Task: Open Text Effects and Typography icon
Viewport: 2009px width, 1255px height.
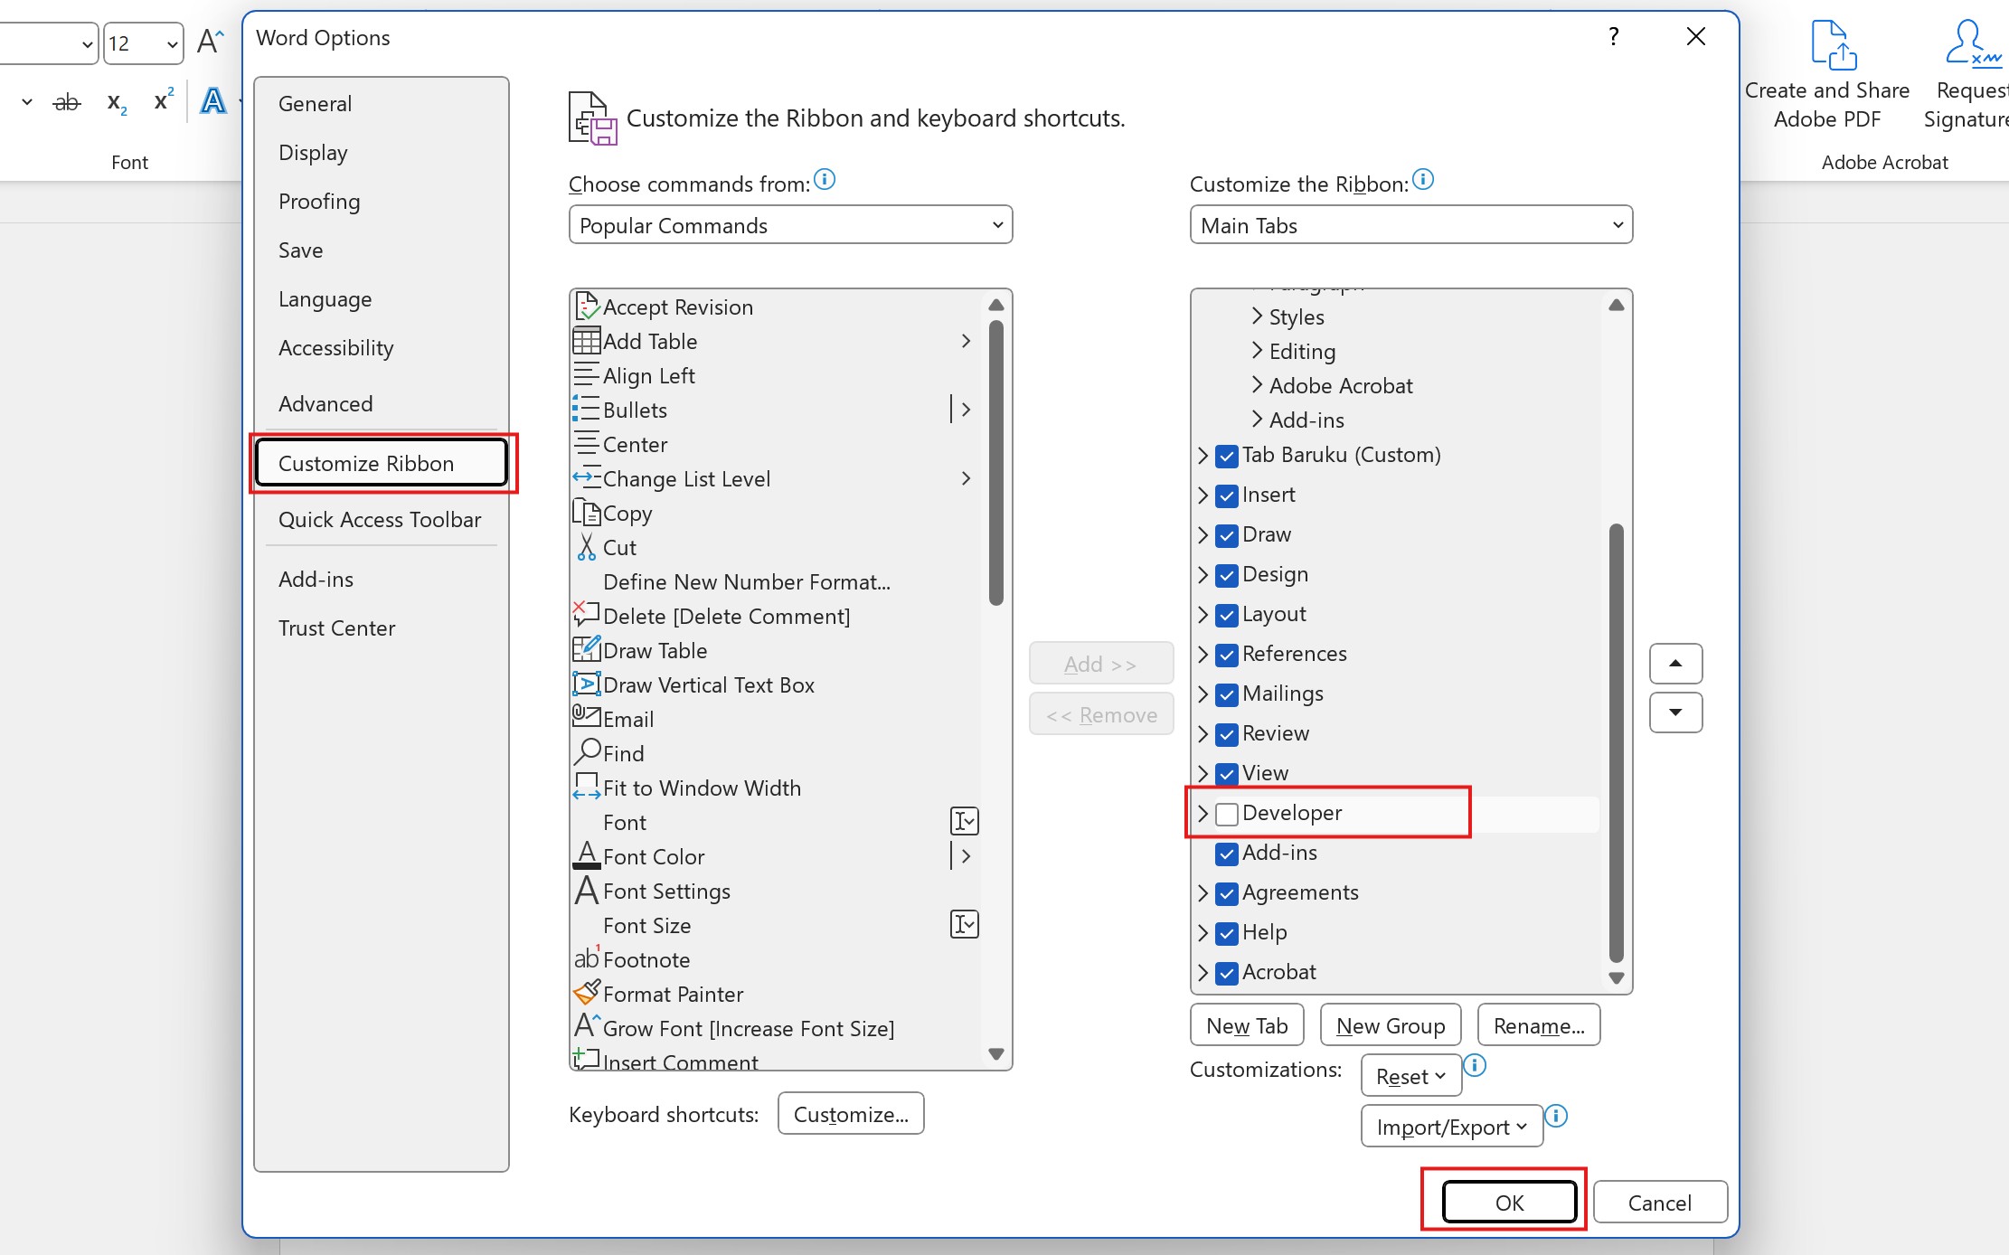Action: point(213,101)
